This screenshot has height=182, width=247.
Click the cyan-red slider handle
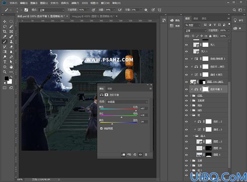pos(136,111)
